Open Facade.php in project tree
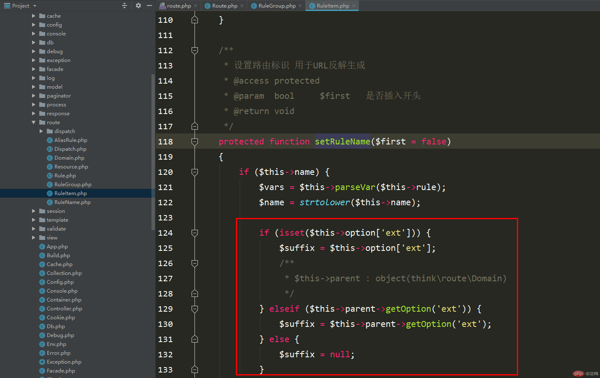 point(61,371)
